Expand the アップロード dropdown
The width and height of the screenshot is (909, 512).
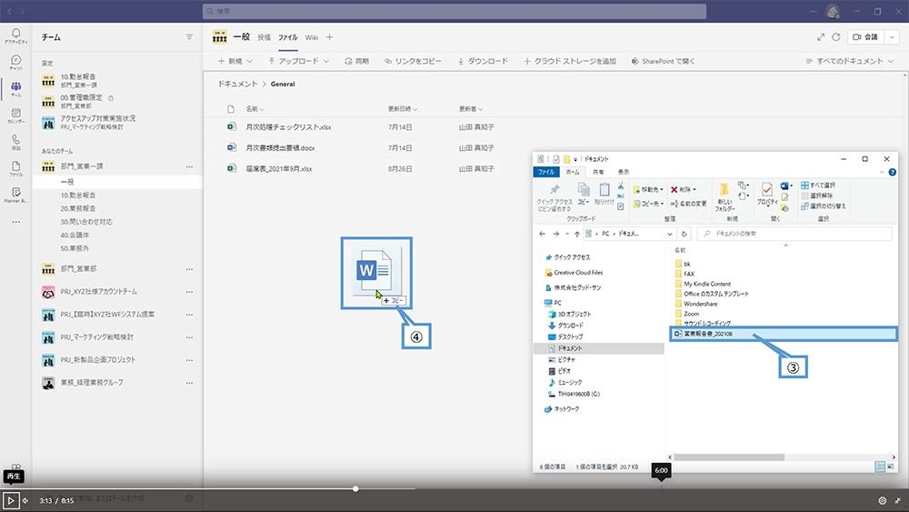coord(326,61)
